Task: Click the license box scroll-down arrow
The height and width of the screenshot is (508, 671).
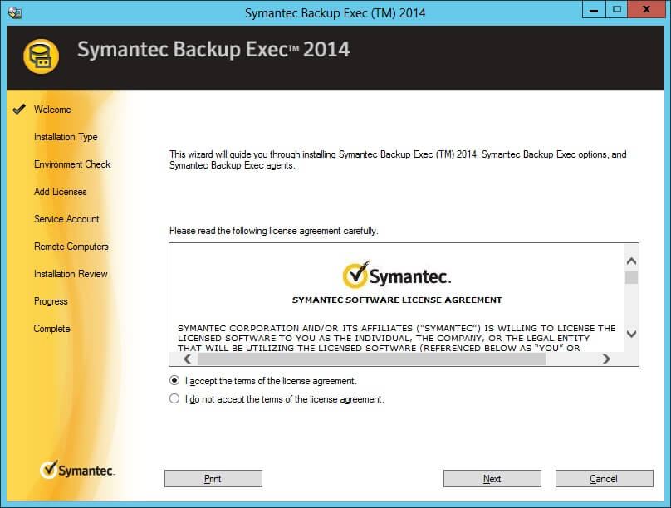Action: tap(631, 334)
